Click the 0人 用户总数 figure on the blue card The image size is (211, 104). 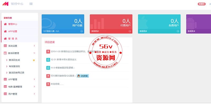tap(78, 21)
